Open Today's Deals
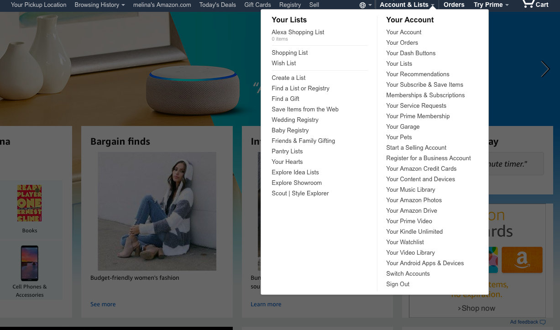 tap(218, 5)
